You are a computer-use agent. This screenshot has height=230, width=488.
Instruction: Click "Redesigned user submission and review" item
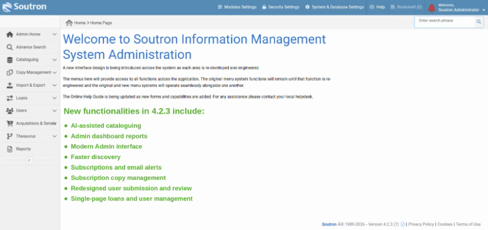click(131, 188)
